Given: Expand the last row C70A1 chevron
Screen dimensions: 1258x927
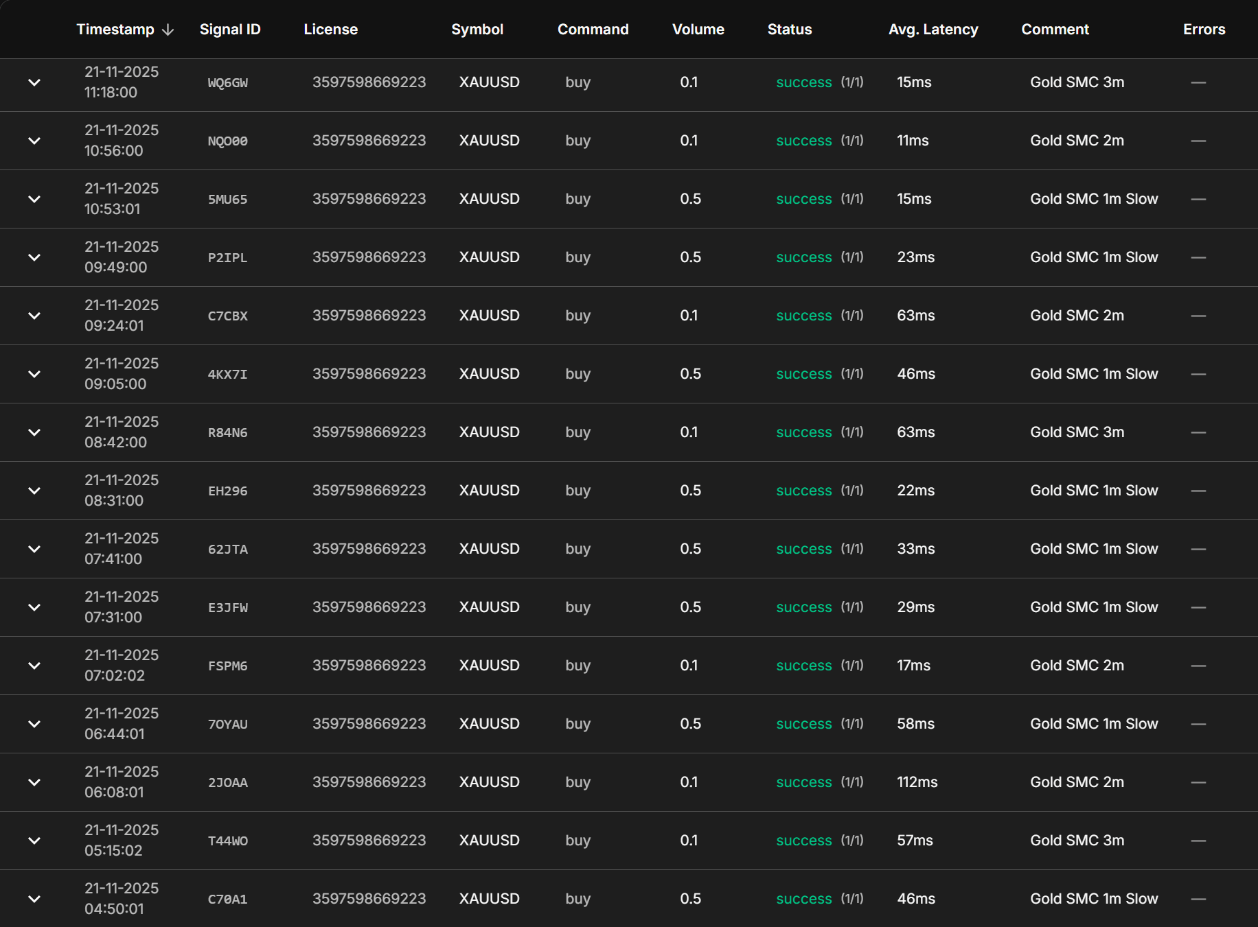Looking at the screenshot, I should click(34, 899).
